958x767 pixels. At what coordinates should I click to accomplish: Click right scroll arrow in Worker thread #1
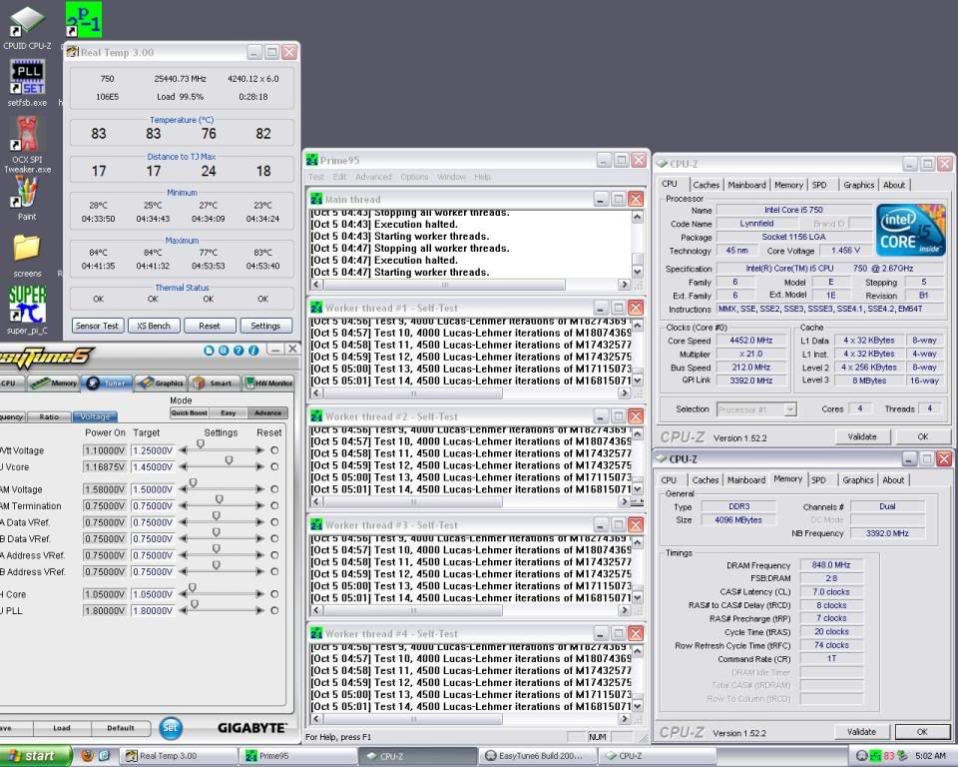point(624,393)
